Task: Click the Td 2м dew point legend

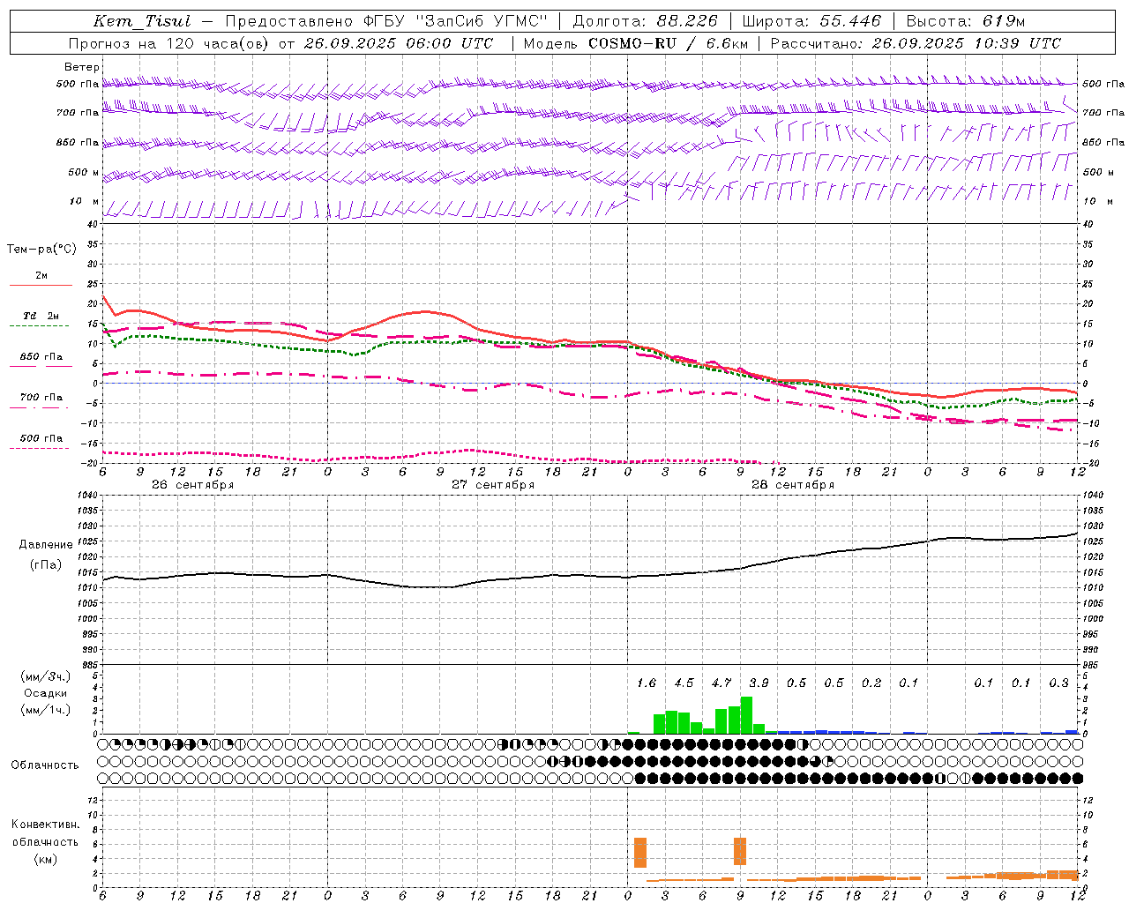Action: coord(41,316)
